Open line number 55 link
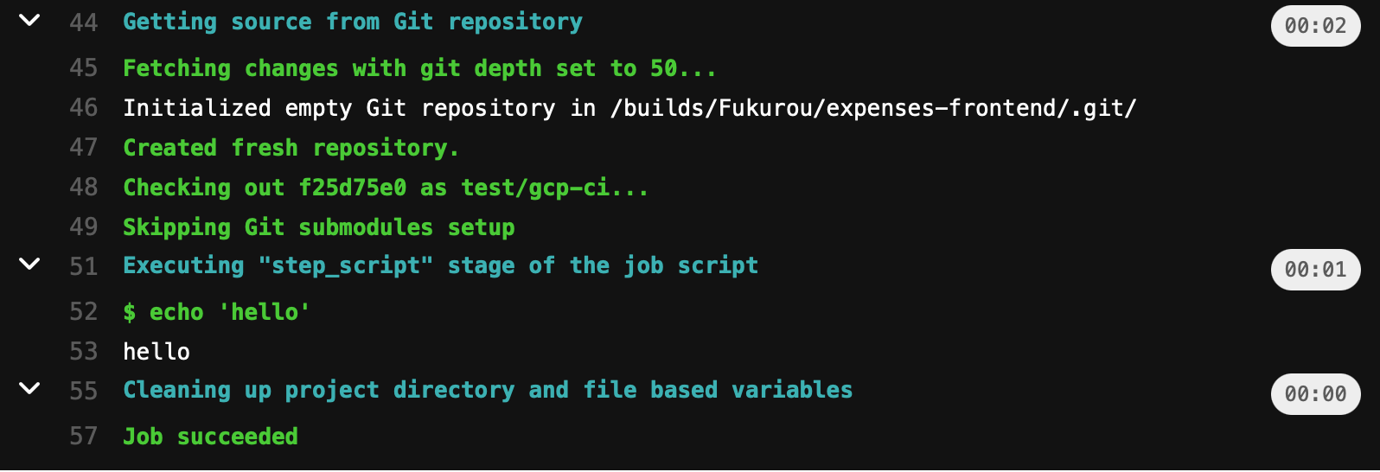Image resolution: width=1380 pixels, height=472 pixels. click(x=84, y=391)
